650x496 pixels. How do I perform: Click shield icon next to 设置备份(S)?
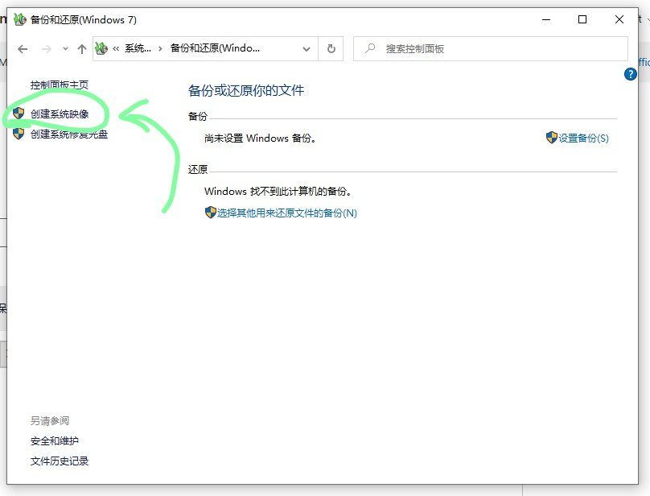551,138
